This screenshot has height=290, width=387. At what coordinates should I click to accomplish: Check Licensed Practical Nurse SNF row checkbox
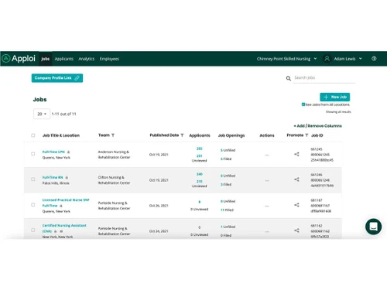click(33, 205)
